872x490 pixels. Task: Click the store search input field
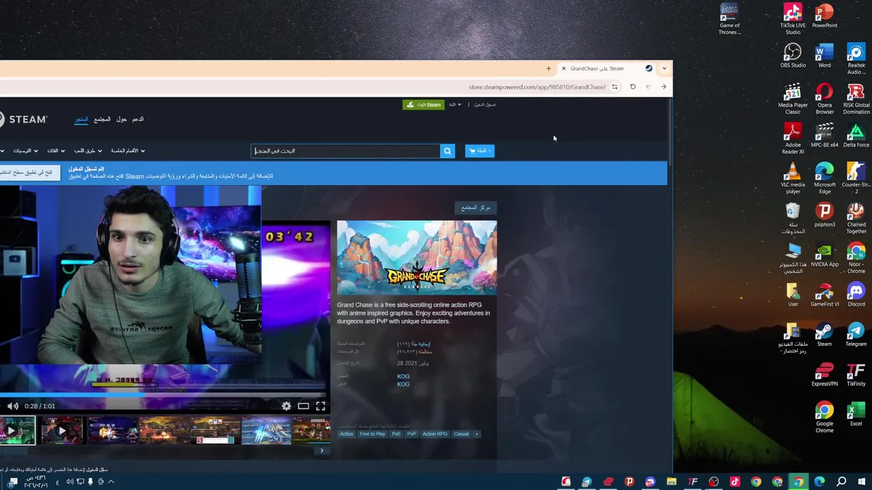click(346, 151)
